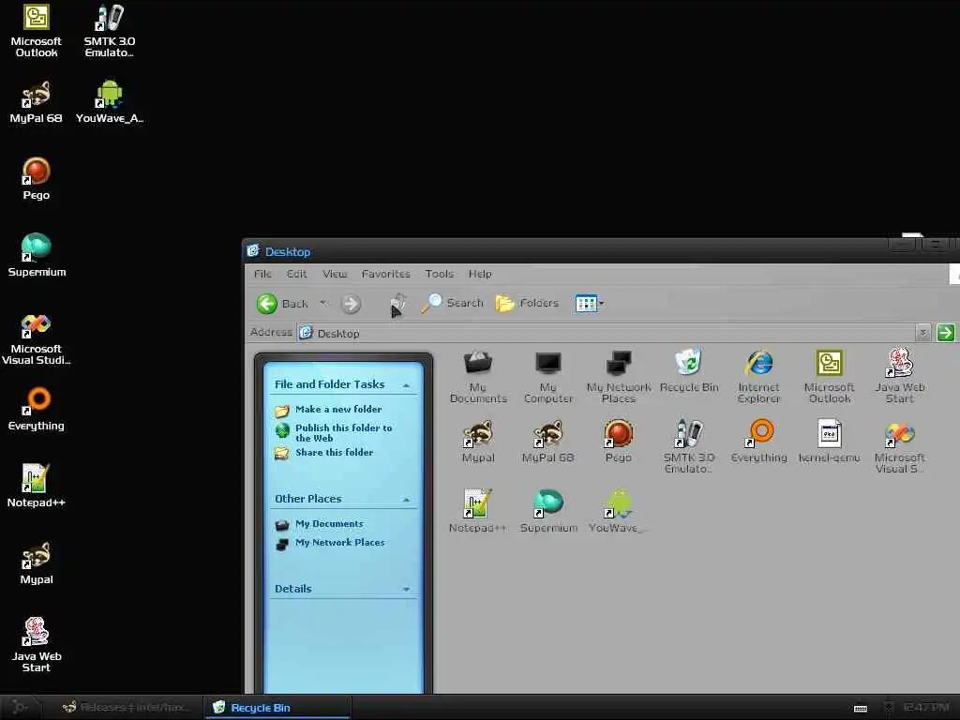960x720 pixels.
Task: Click Publish this folder to the Web
Action: point(343,433)
